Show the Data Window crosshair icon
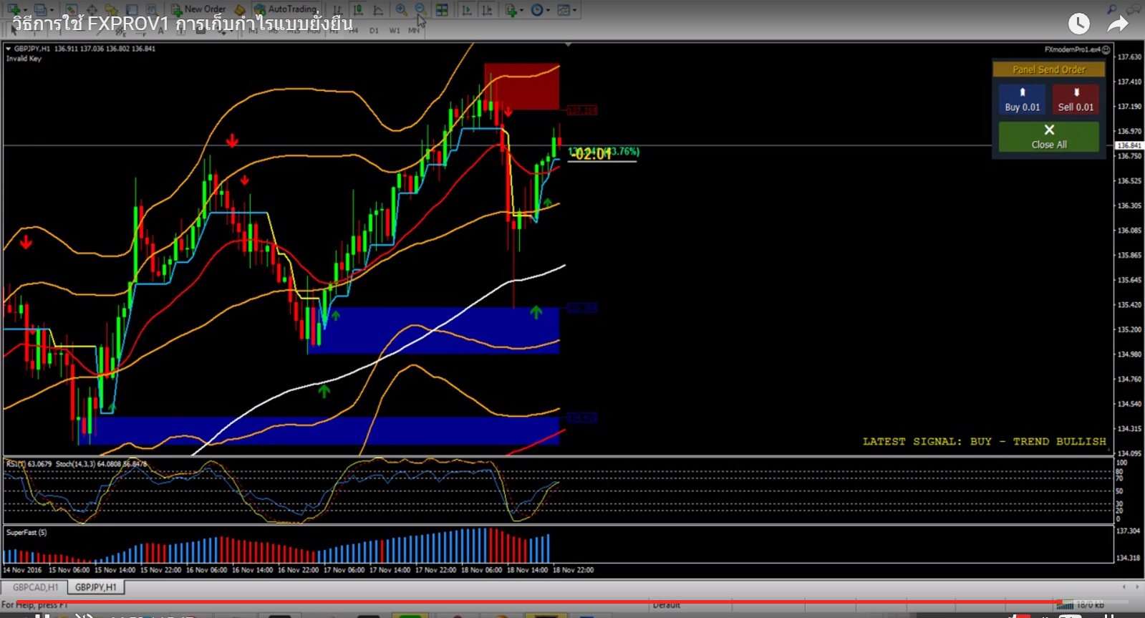 [92, 9]
